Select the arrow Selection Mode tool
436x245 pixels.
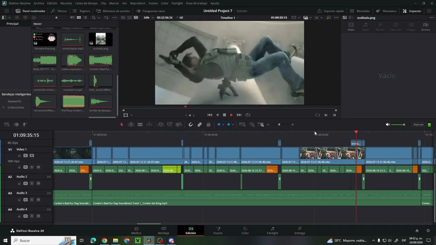click(x=122, y=125)
